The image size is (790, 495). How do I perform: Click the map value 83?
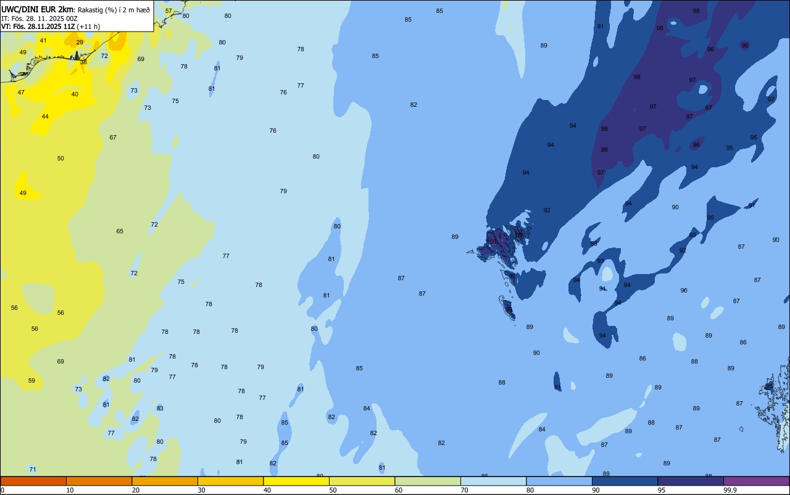point(160,409)
